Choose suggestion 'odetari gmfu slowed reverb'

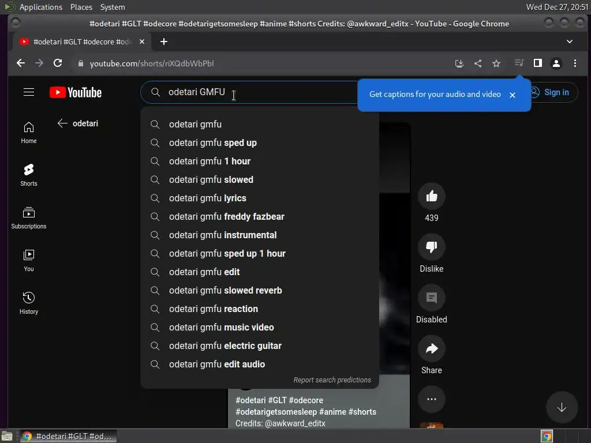tap(260, 290)
